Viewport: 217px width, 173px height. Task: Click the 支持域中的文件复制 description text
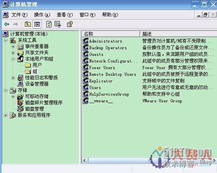(x=163, y=81)
